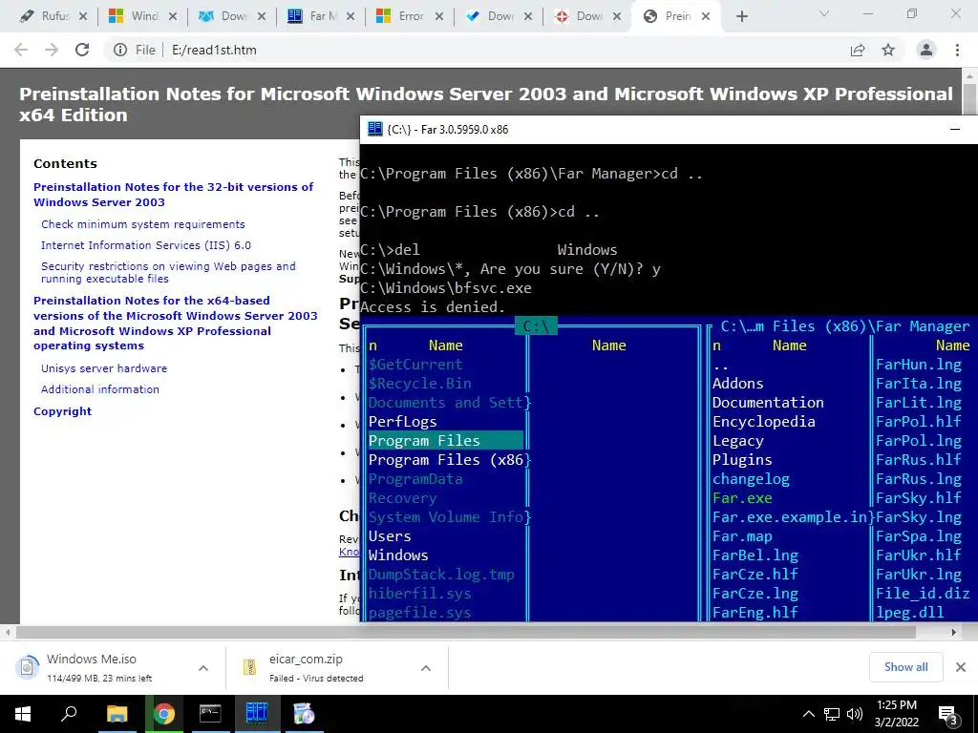
Task: Open File Explorer from taskbar
Action: point(117,714)
